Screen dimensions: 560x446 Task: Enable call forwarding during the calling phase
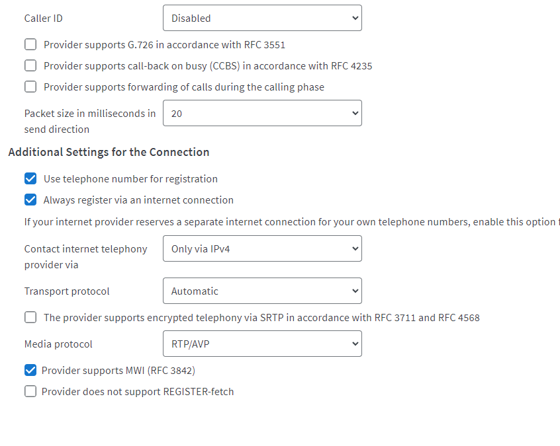pos(30,87)
